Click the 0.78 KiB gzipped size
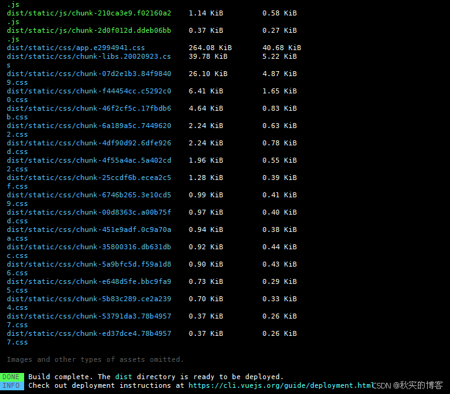The image size is (450, 394). coord(280,143)
